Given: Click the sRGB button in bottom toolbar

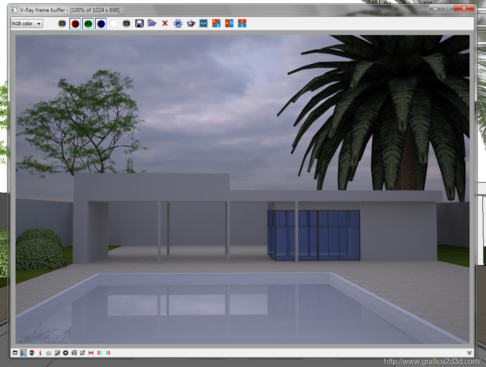Looking at the screenshot, I should point(74,353).
